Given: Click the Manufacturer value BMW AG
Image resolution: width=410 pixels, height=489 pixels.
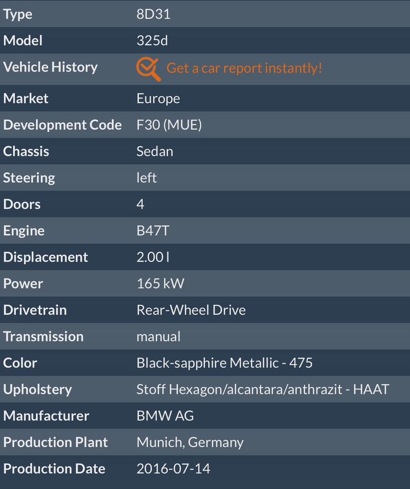Looking at the screenshot, I should pos(165,416).
